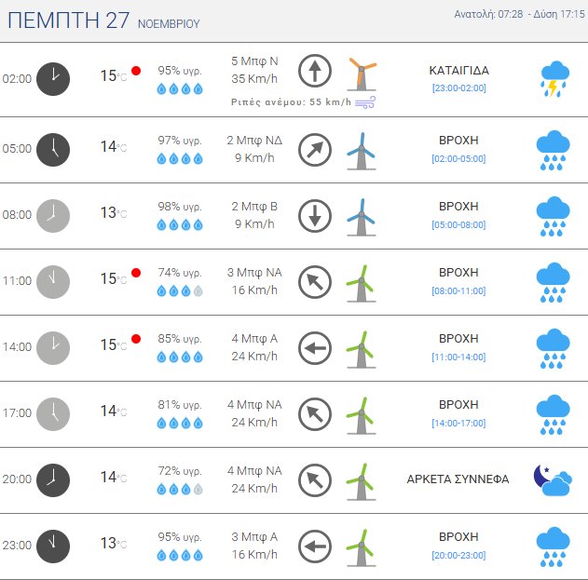The height and width of the screenshot is (580, 588).
Task: Open the [14:00-17:00] time range link
Action: [458, 424]
